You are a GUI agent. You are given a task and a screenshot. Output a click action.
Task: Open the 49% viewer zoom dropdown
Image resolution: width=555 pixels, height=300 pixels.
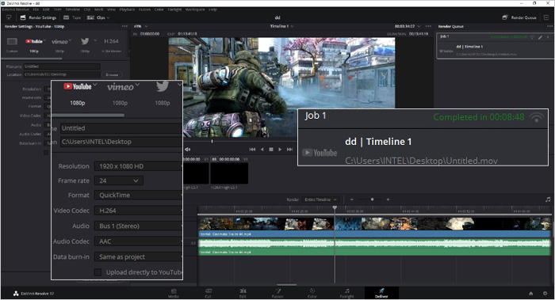[x=140, y=26]
